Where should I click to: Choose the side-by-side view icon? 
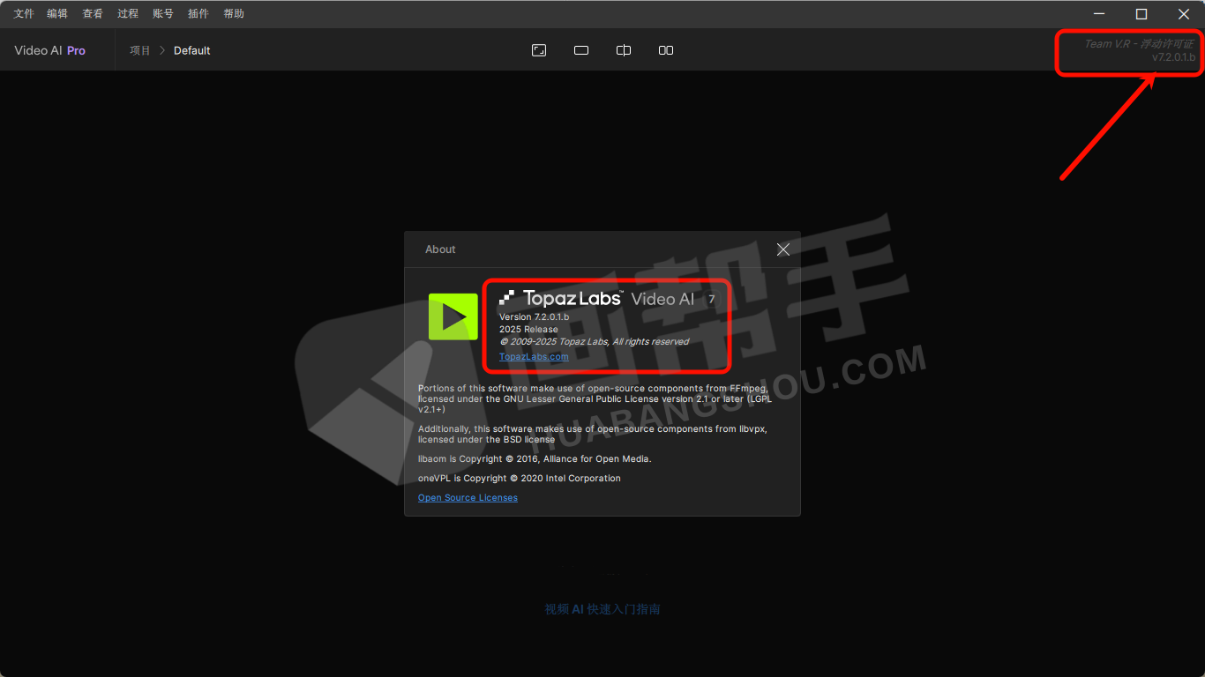pos(666,50)
